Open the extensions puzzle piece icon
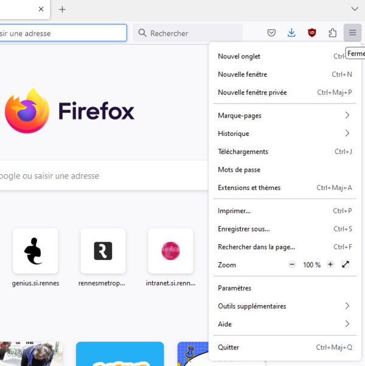Viewport: 365px width, 366px height. click(x=332, y=33)
